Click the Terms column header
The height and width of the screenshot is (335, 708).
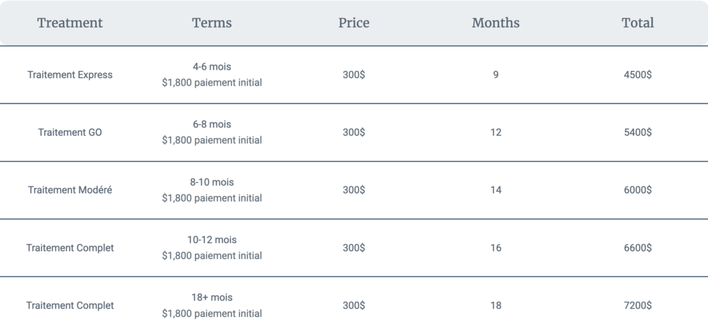tap(212, 23)
